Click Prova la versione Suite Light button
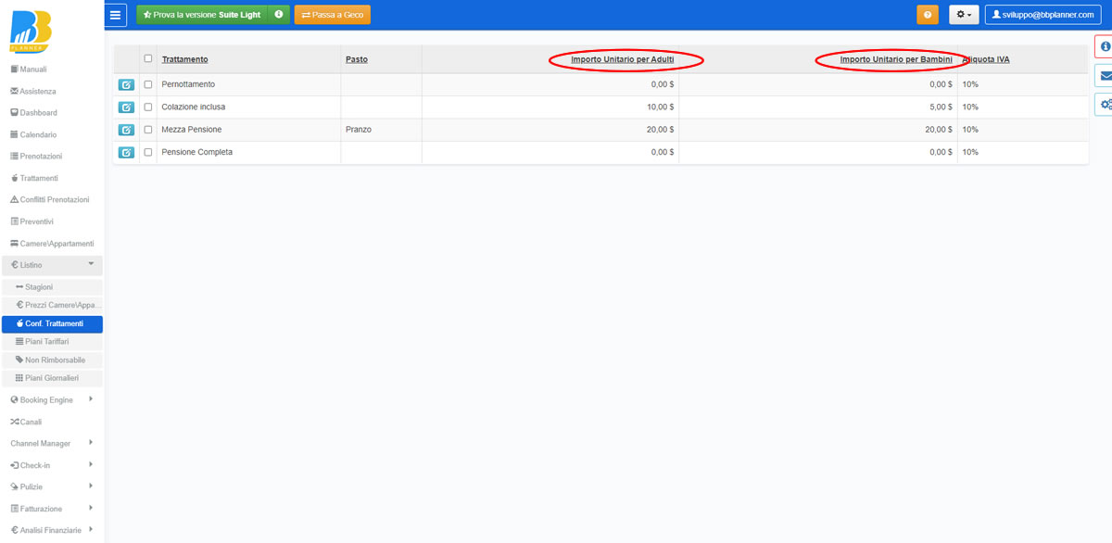Viewport: 1112px width, 543px height. click(202, 15)
